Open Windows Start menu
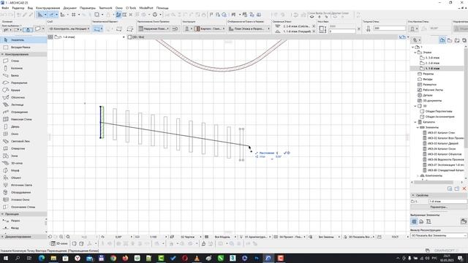This screenshot has width=468, height=263. [x=5, y=258]
